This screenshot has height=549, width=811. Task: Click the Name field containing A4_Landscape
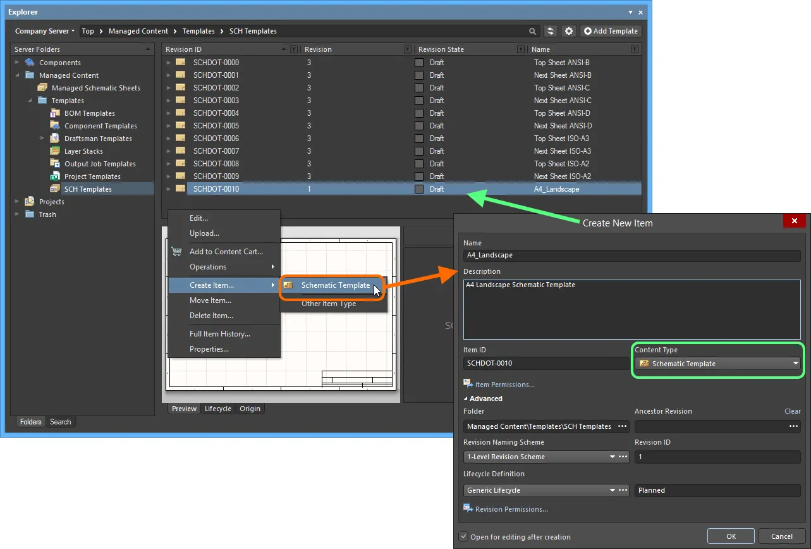(x=632, y=256)
